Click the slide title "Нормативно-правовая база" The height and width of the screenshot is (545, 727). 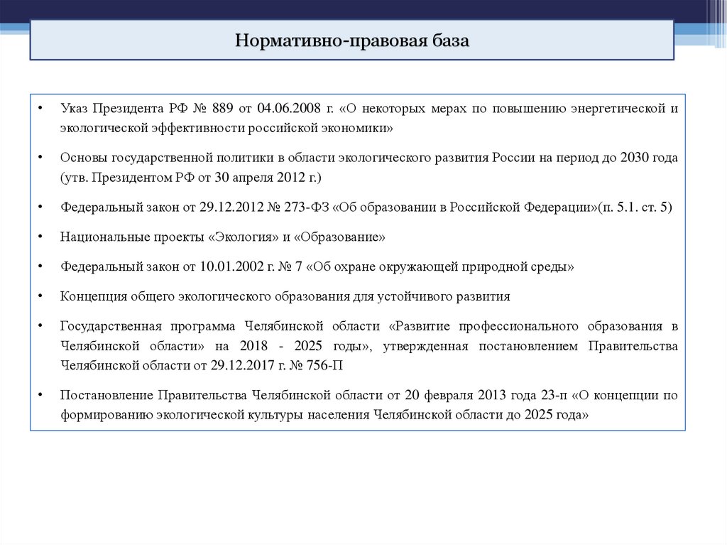click(352, 41)
